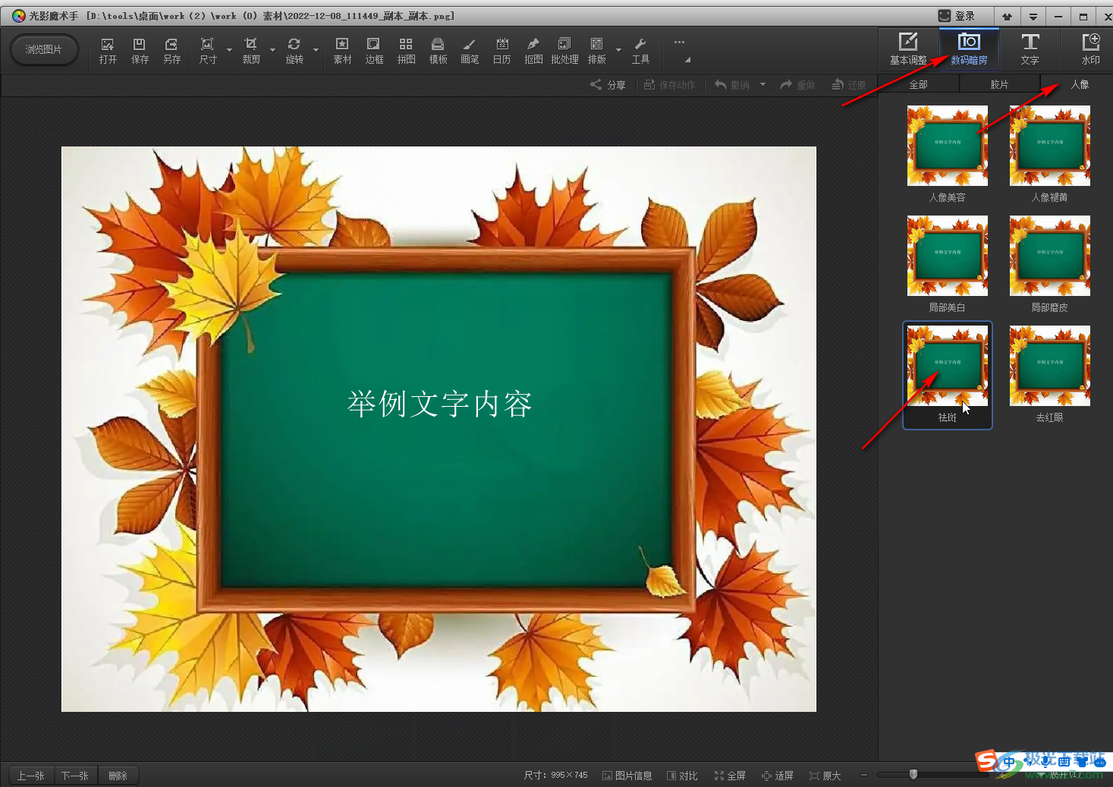
Task: Open the 模板 template tool
Action: pyautogui.click(x=438, y=51)
